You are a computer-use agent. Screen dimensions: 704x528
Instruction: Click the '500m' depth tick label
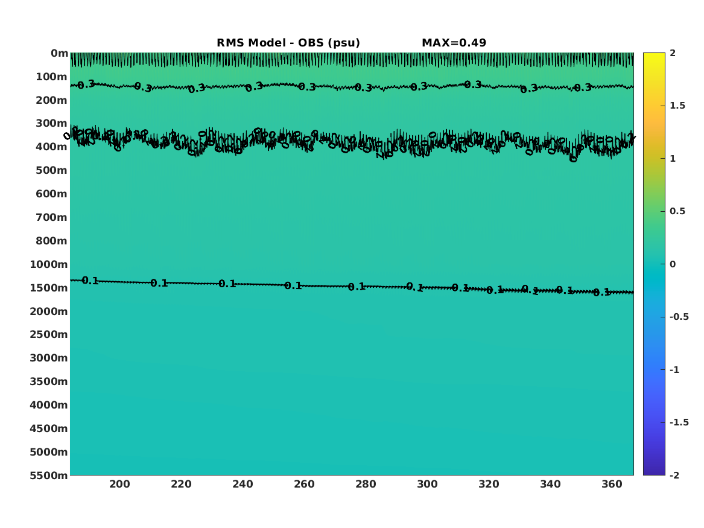pyautogui.click(x=52, y=171)
